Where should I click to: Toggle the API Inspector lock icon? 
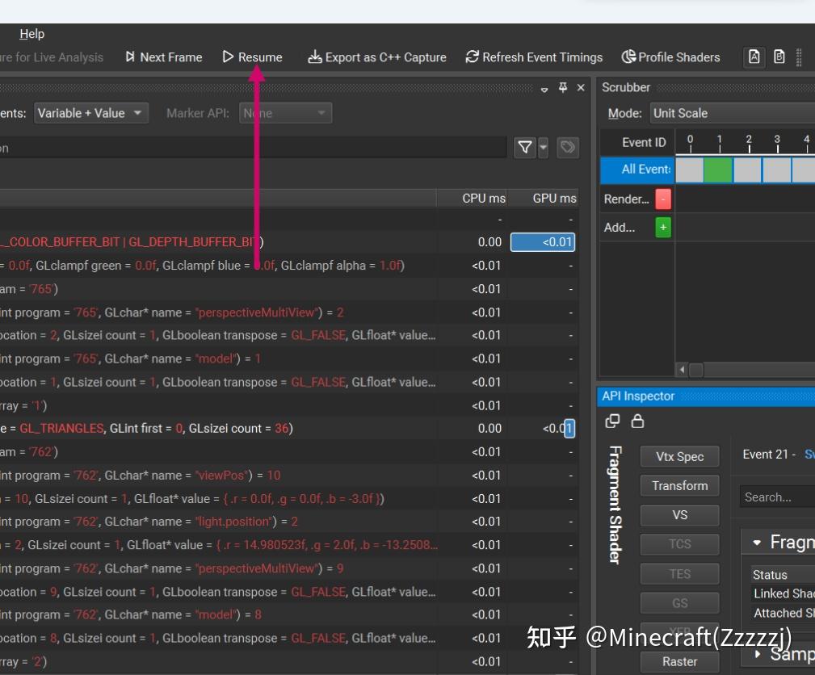(637, 421)
